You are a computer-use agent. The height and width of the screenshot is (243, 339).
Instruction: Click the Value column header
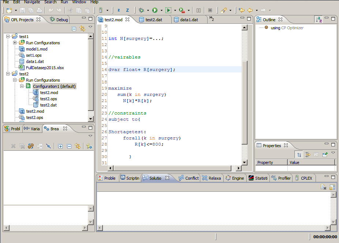pos(311,162)
